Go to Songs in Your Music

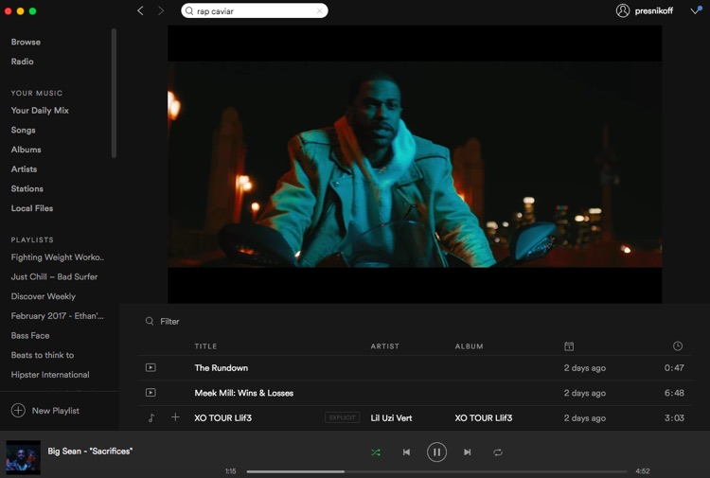coord(23,131)
